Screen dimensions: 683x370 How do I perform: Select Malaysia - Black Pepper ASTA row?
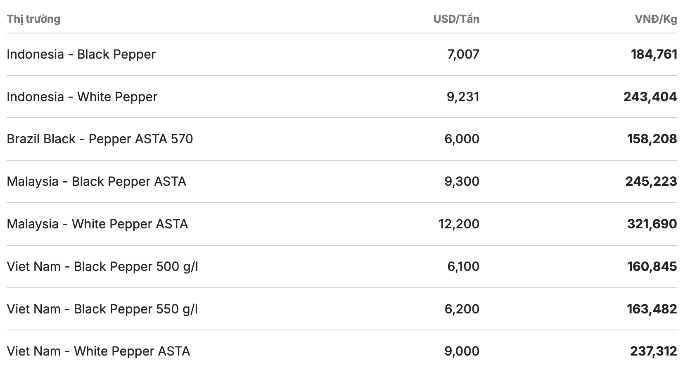click(97, 182)
